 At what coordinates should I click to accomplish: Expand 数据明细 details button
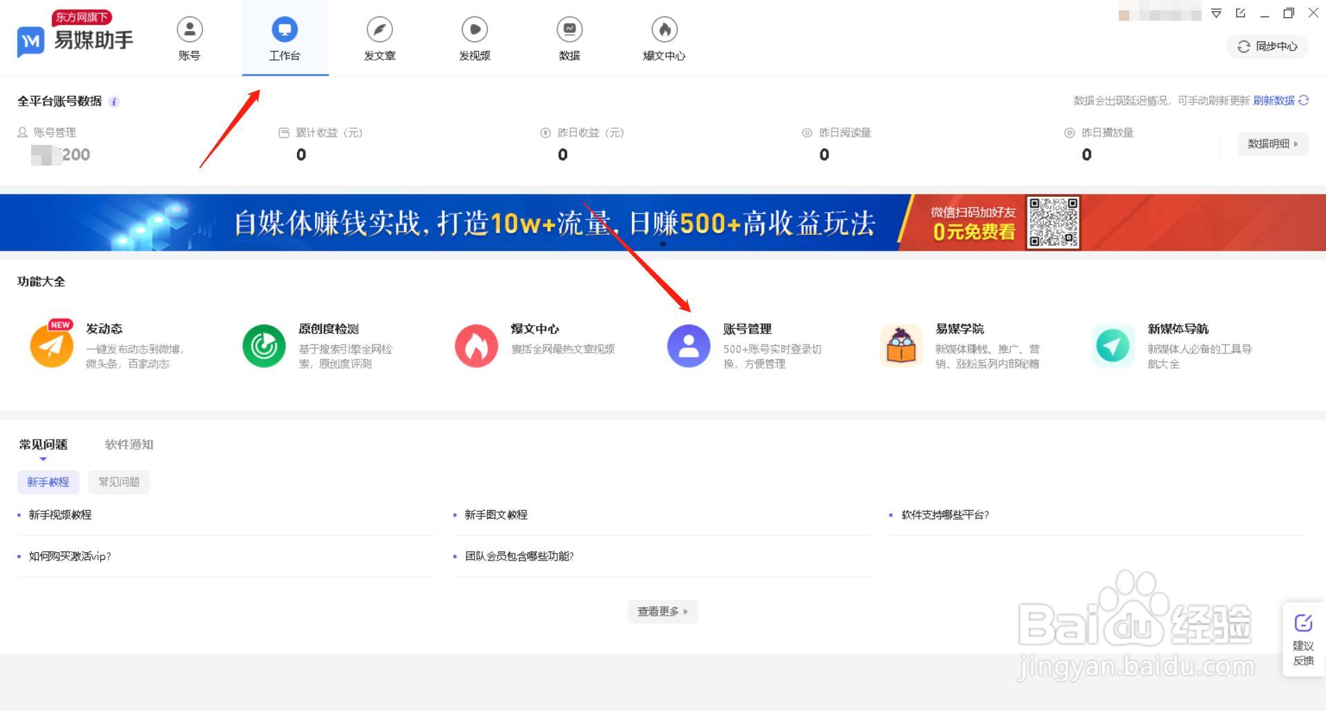pos(1273,144)
